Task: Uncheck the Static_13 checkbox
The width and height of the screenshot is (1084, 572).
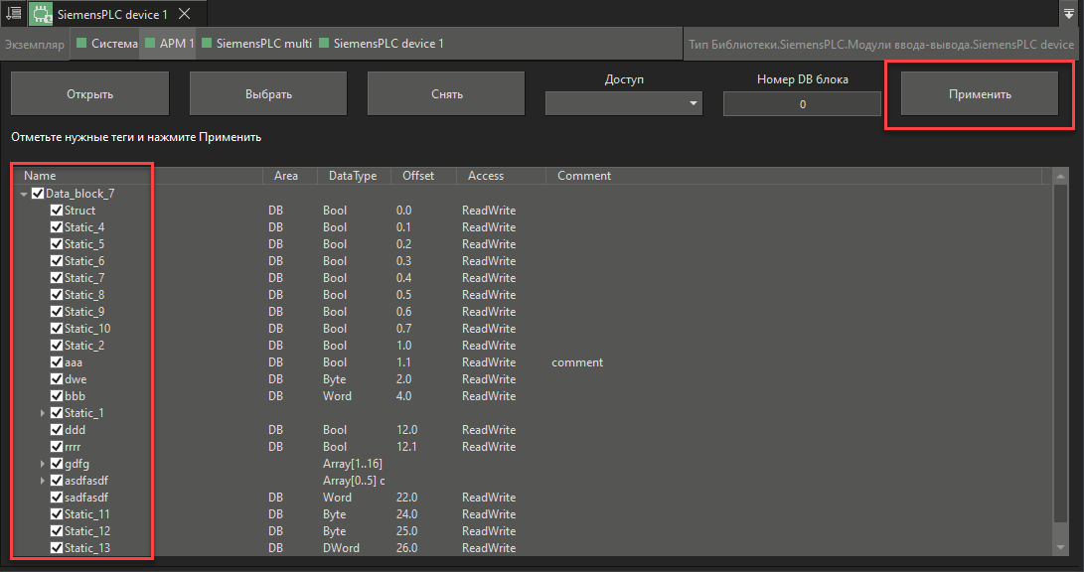Action: tap(57, 548)
